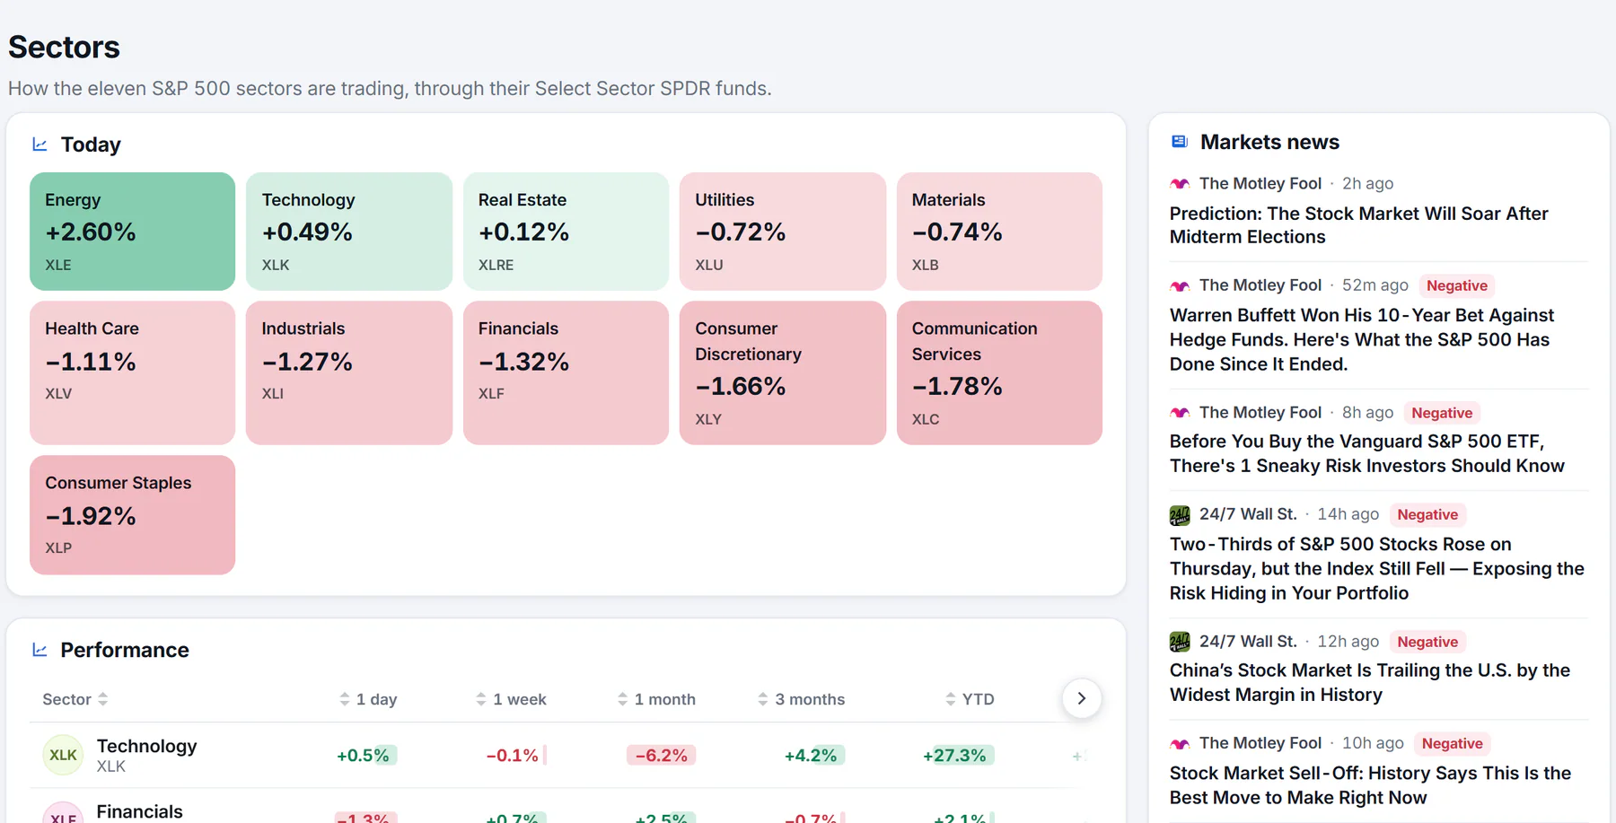Select the Industrials XLI tile
Viewport: 1616px width, 823px height.
coord(349,372)
